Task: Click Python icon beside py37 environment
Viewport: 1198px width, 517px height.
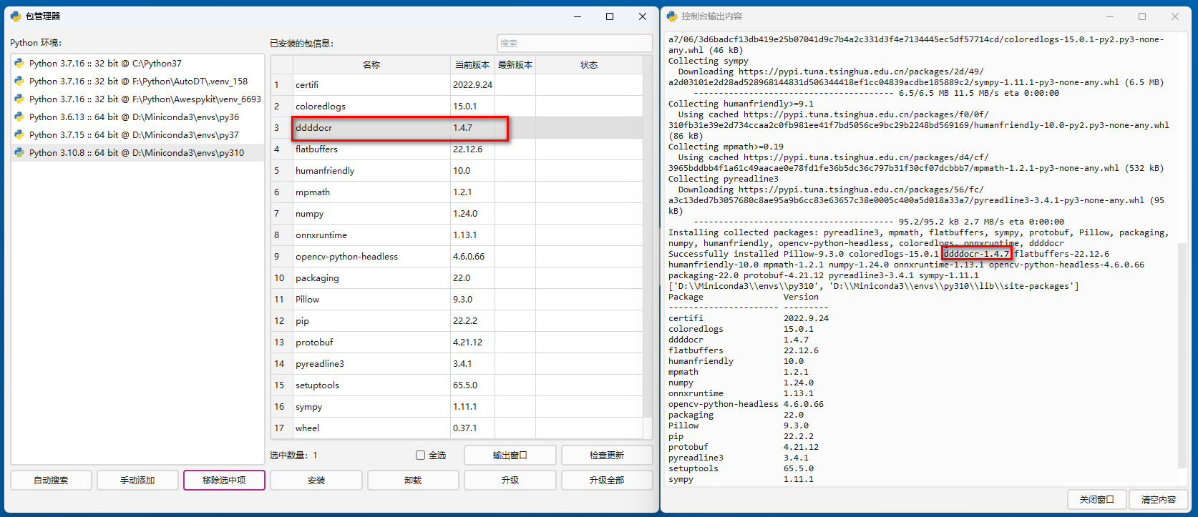Action: click(x=19, y=134)
